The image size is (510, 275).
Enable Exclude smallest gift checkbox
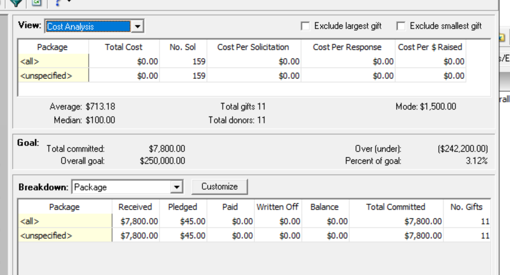pyautogui.click(x=401, y=26)
